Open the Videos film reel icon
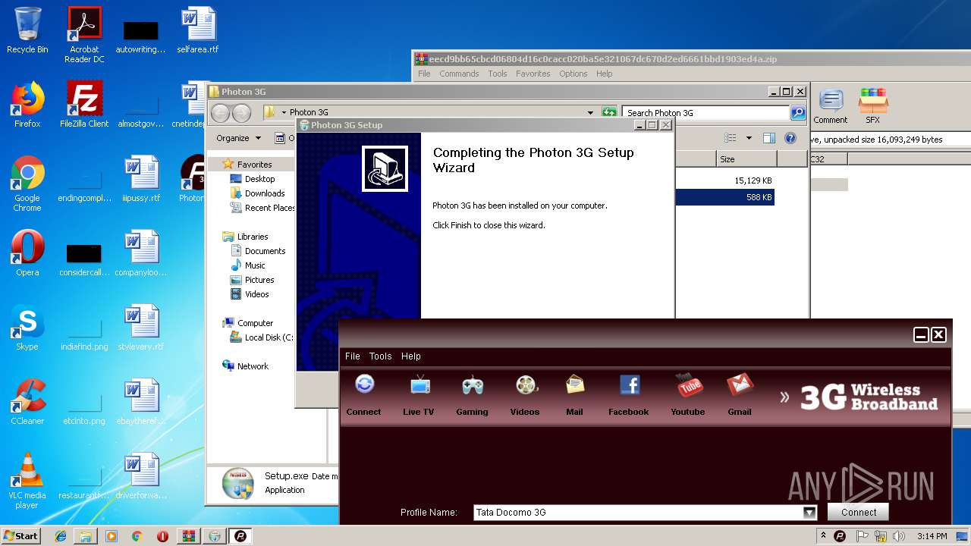 pyautogui.click(x=525, y=384)
